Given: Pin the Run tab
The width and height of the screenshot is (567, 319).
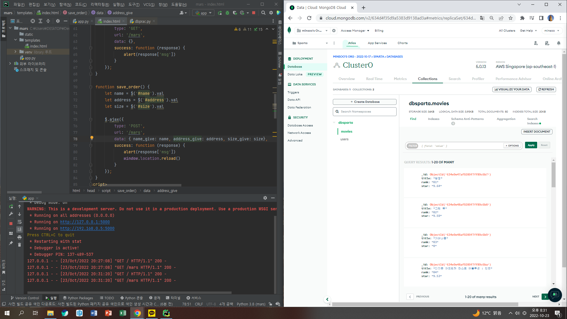Looking at the screenshot, I should coord(11,243).
